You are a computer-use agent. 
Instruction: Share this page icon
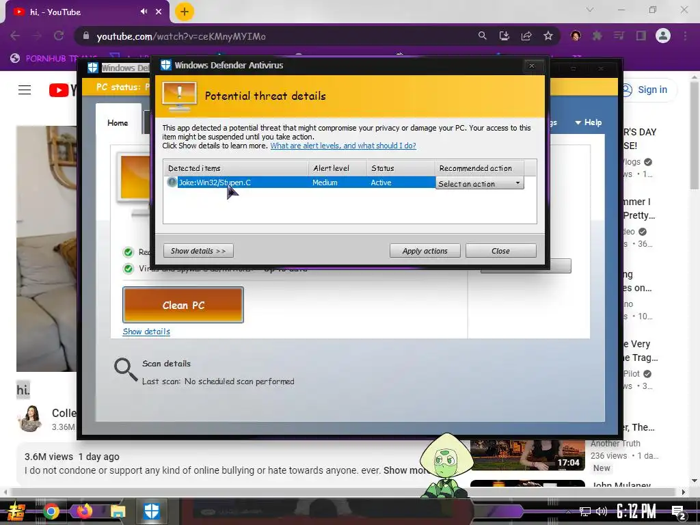pos(526,36)
